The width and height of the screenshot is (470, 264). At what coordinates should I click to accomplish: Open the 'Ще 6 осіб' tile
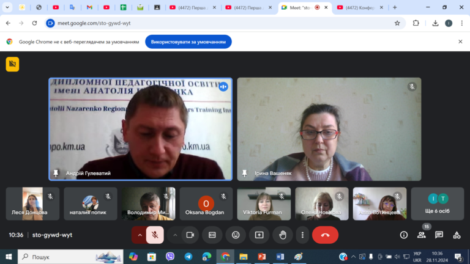[438, 204]
